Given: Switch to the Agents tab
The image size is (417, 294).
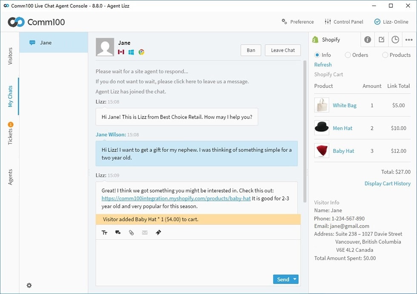Looking at the screenshot, I should pyautogui.click(x=10, y=177).
